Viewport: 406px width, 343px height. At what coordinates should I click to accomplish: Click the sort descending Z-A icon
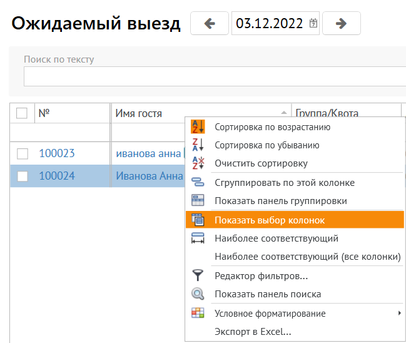[198, 145]
